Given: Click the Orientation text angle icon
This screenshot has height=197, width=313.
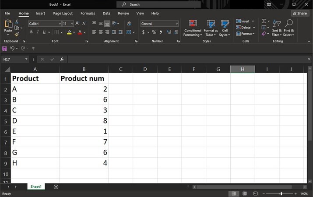Looking at the screenshot, I should [x=114, y=24].
